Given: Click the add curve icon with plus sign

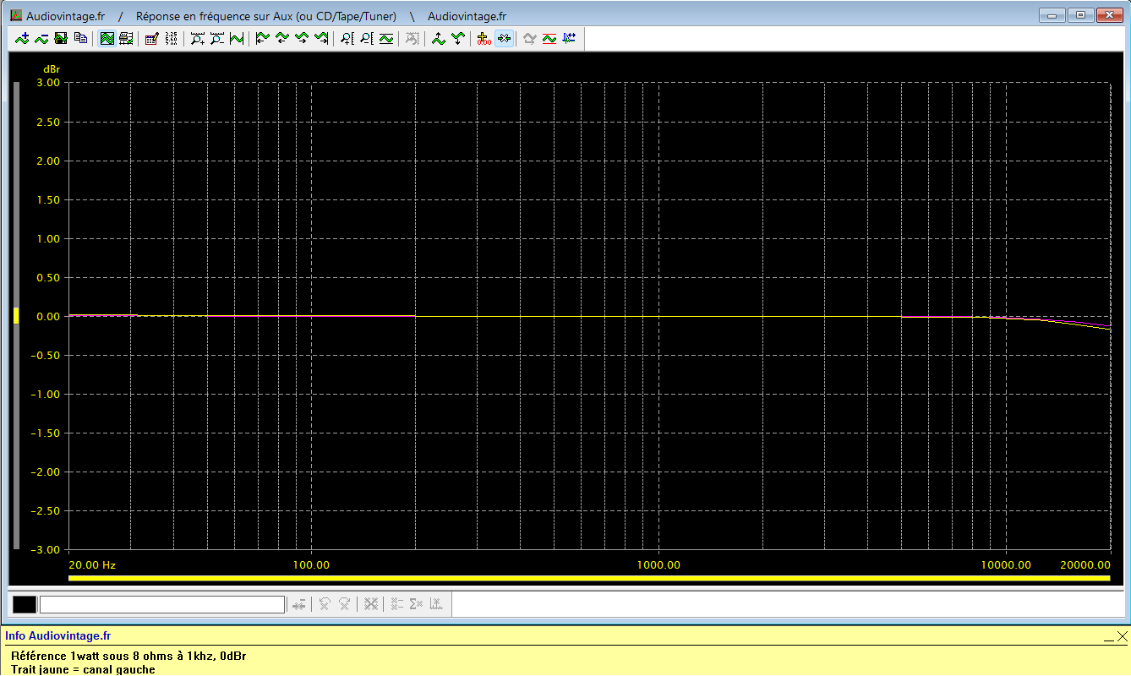Looking at the screenshot, I should [22, 38].
